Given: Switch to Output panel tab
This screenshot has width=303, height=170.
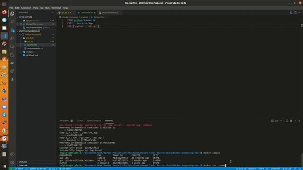Looking at the screenshot, I should pyautogui.click(x=80, y=121).
